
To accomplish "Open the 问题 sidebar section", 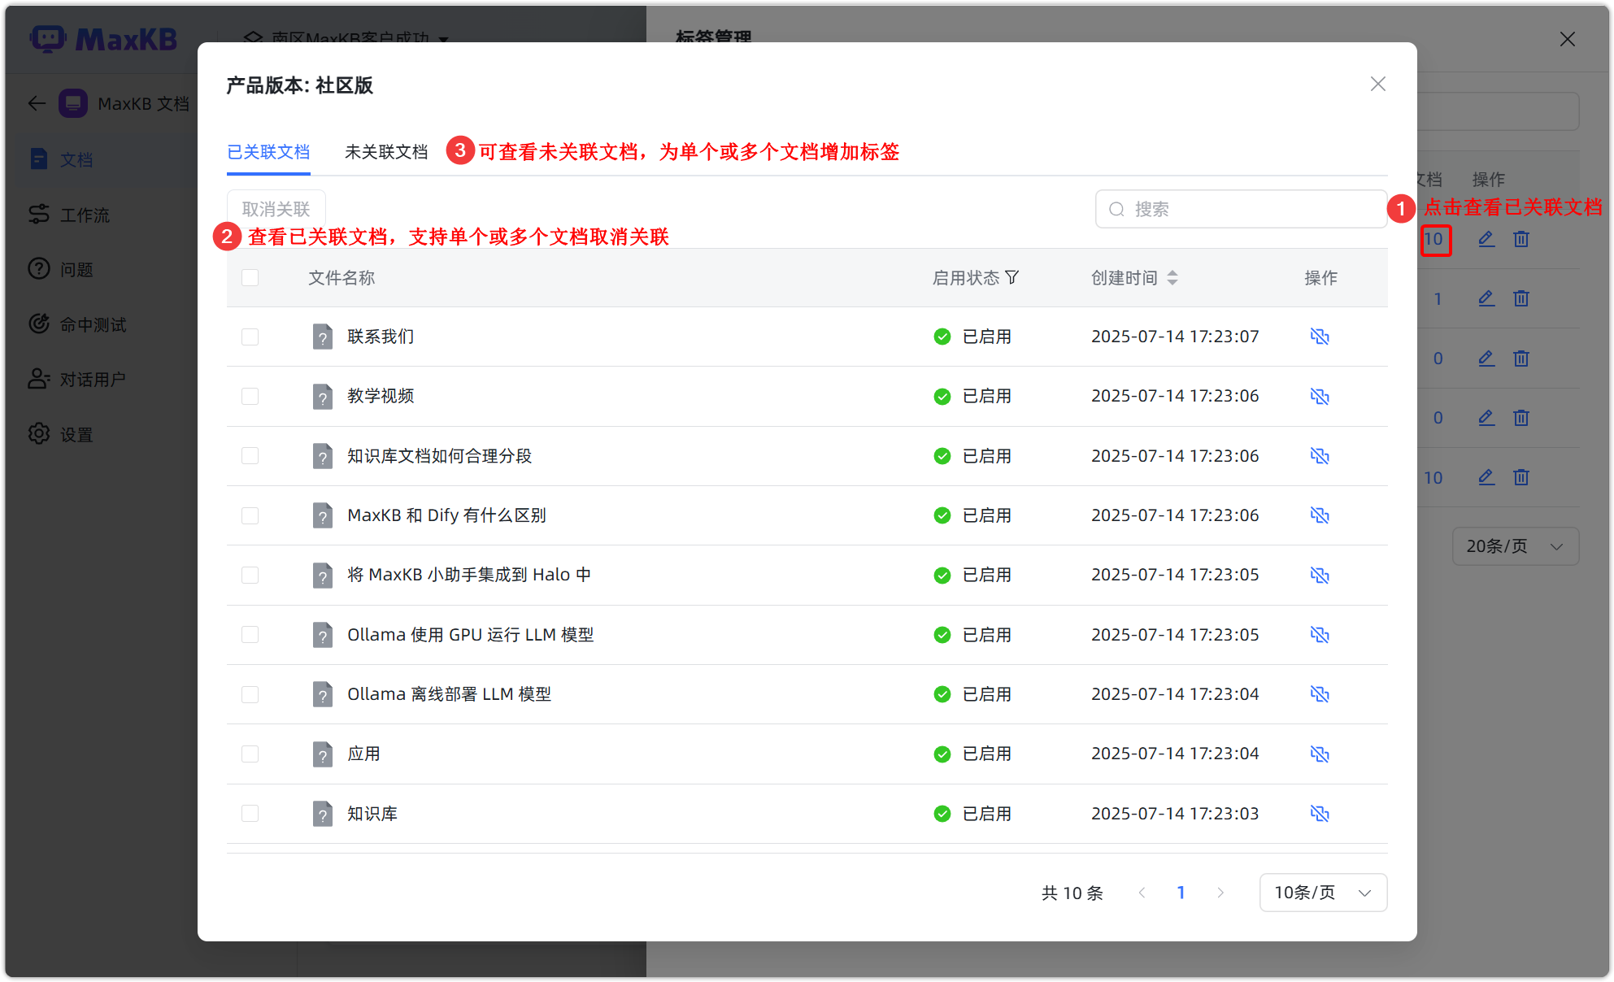I will pyautogui.click(x=77, y=269).
